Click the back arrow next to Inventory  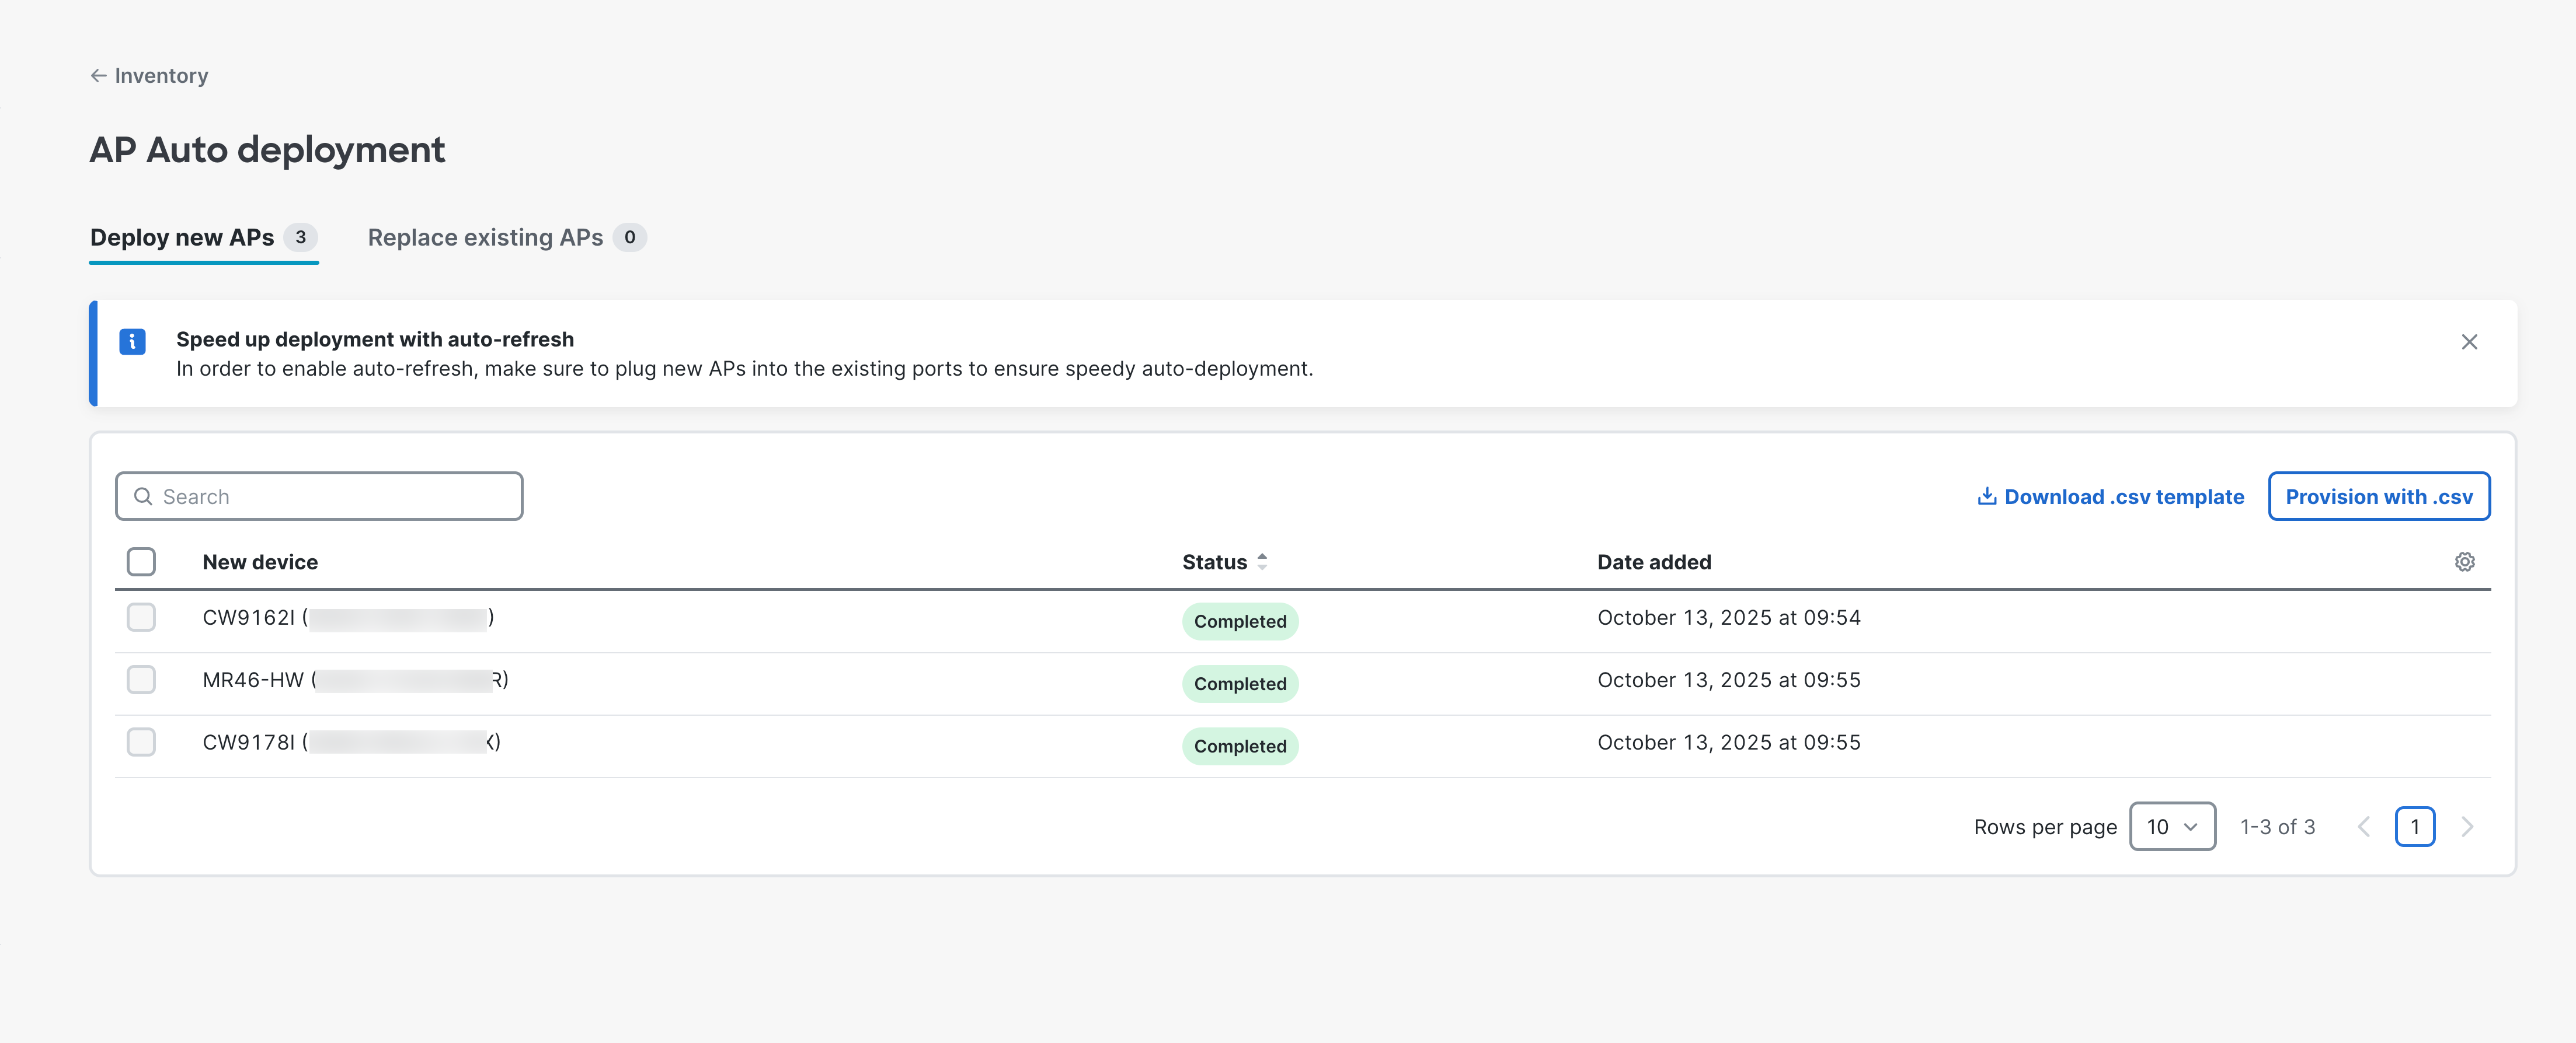(98, 76)
